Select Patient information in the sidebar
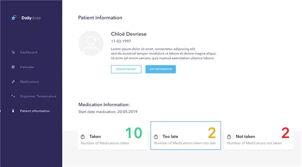The width and height of the screenshot is (302, 167). 35,111
